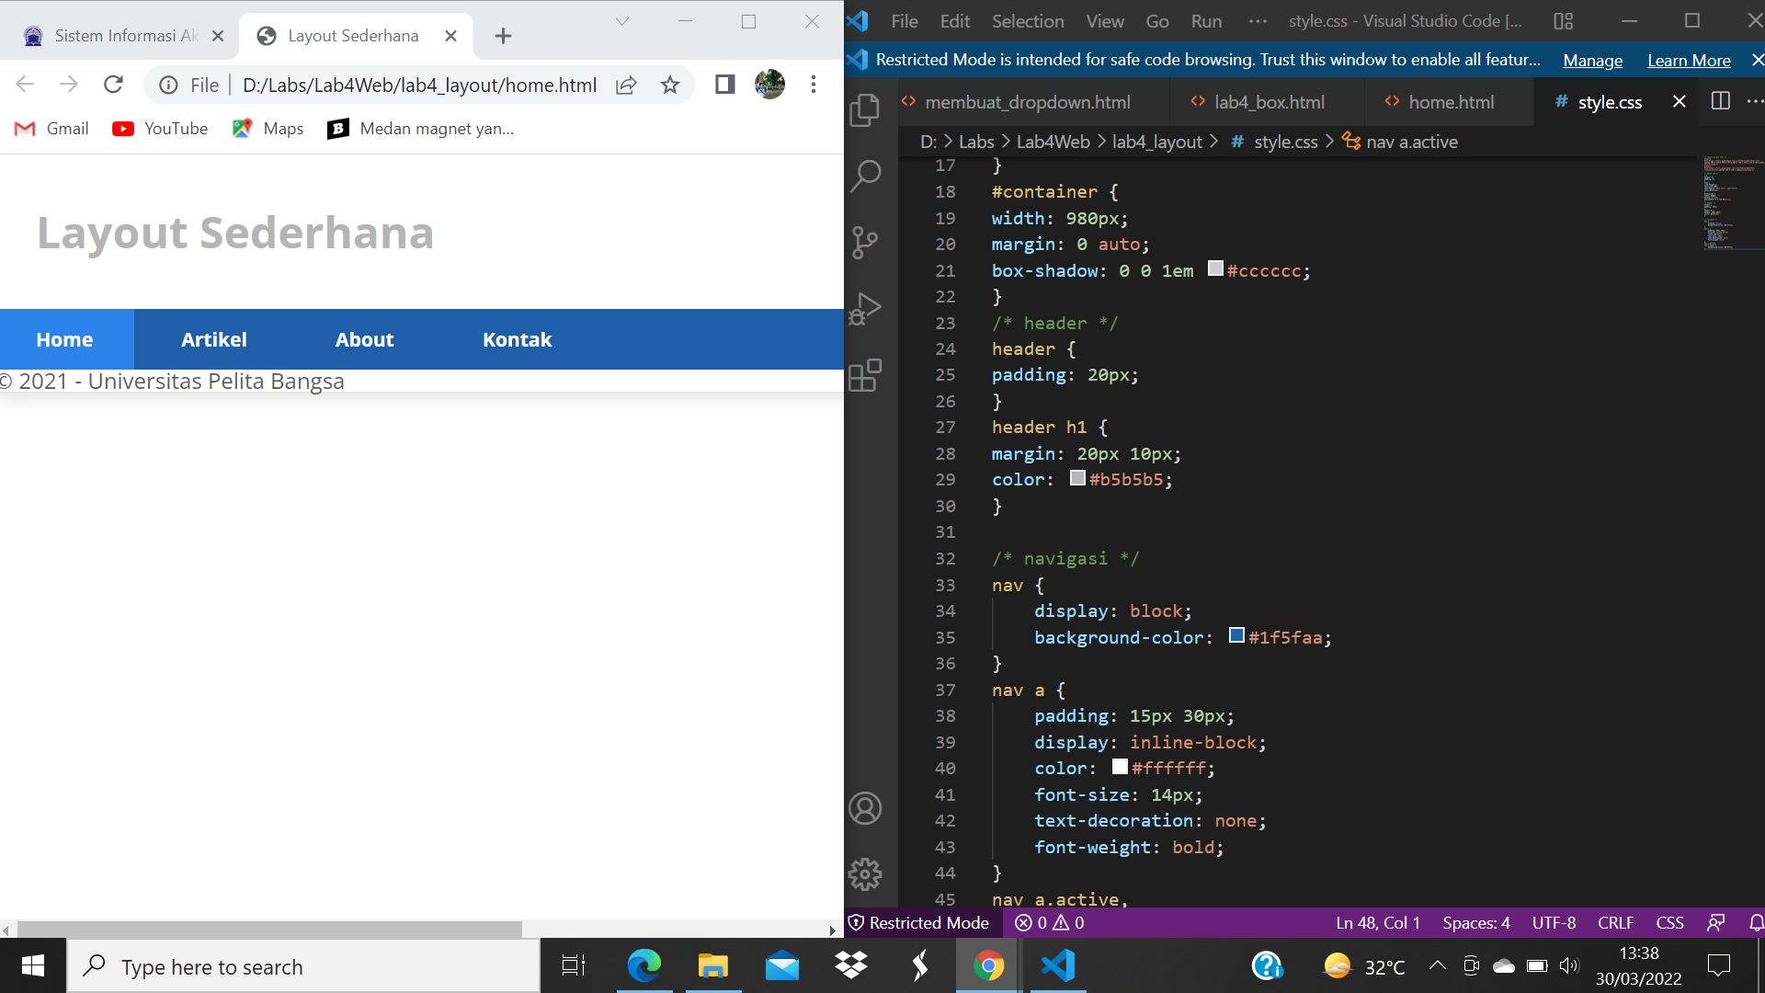
Task: Click the Windows taskbar search box
Action: [303, 966]
